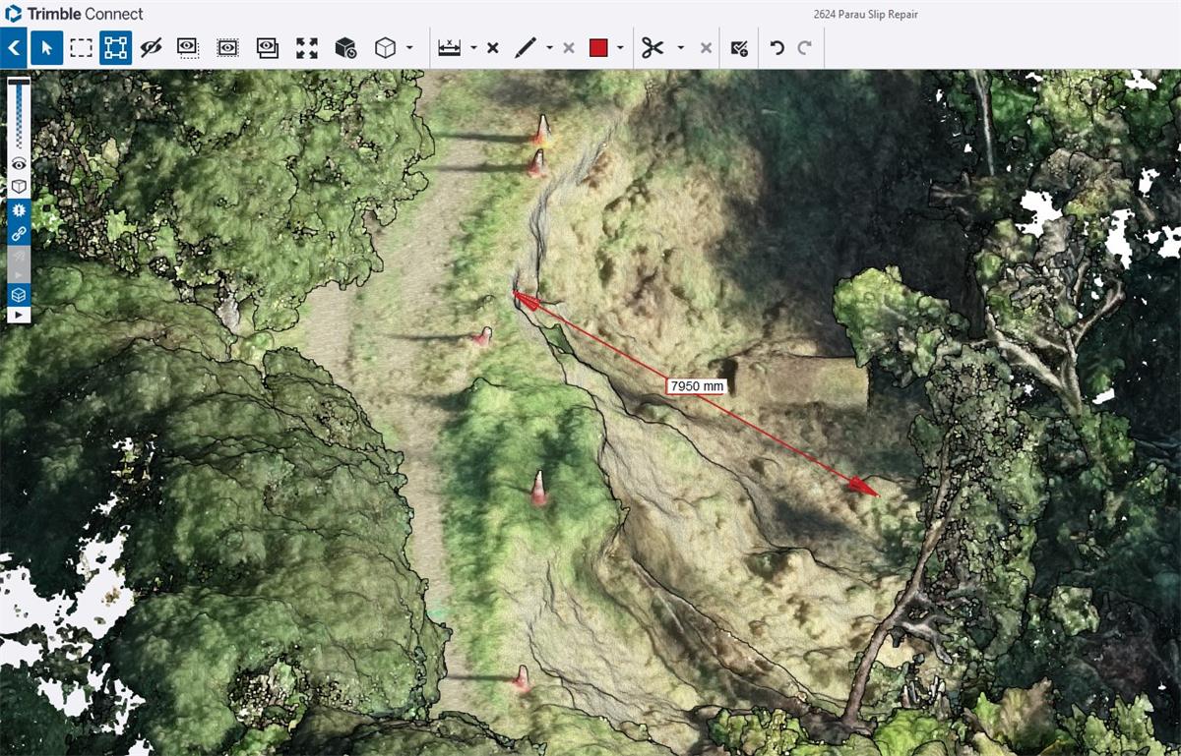Activate the dashed rectangle area select tool
This screenshot has height=756, width=1181.
[81, 47]
